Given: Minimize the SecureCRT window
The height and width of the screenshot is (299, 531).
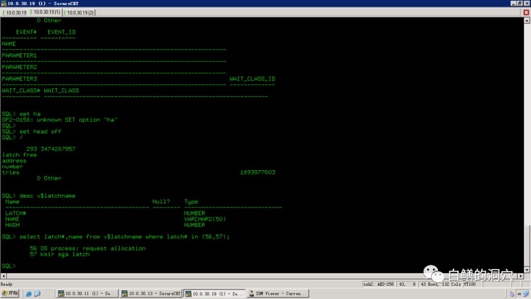Looking at the screenshot, I should click(514, 3).
